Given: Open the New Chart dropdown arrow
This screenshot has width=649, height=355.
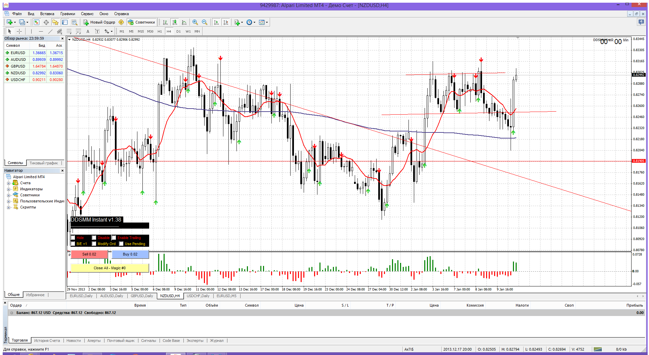Looking at the screenshot, I should tap(15, 23).
